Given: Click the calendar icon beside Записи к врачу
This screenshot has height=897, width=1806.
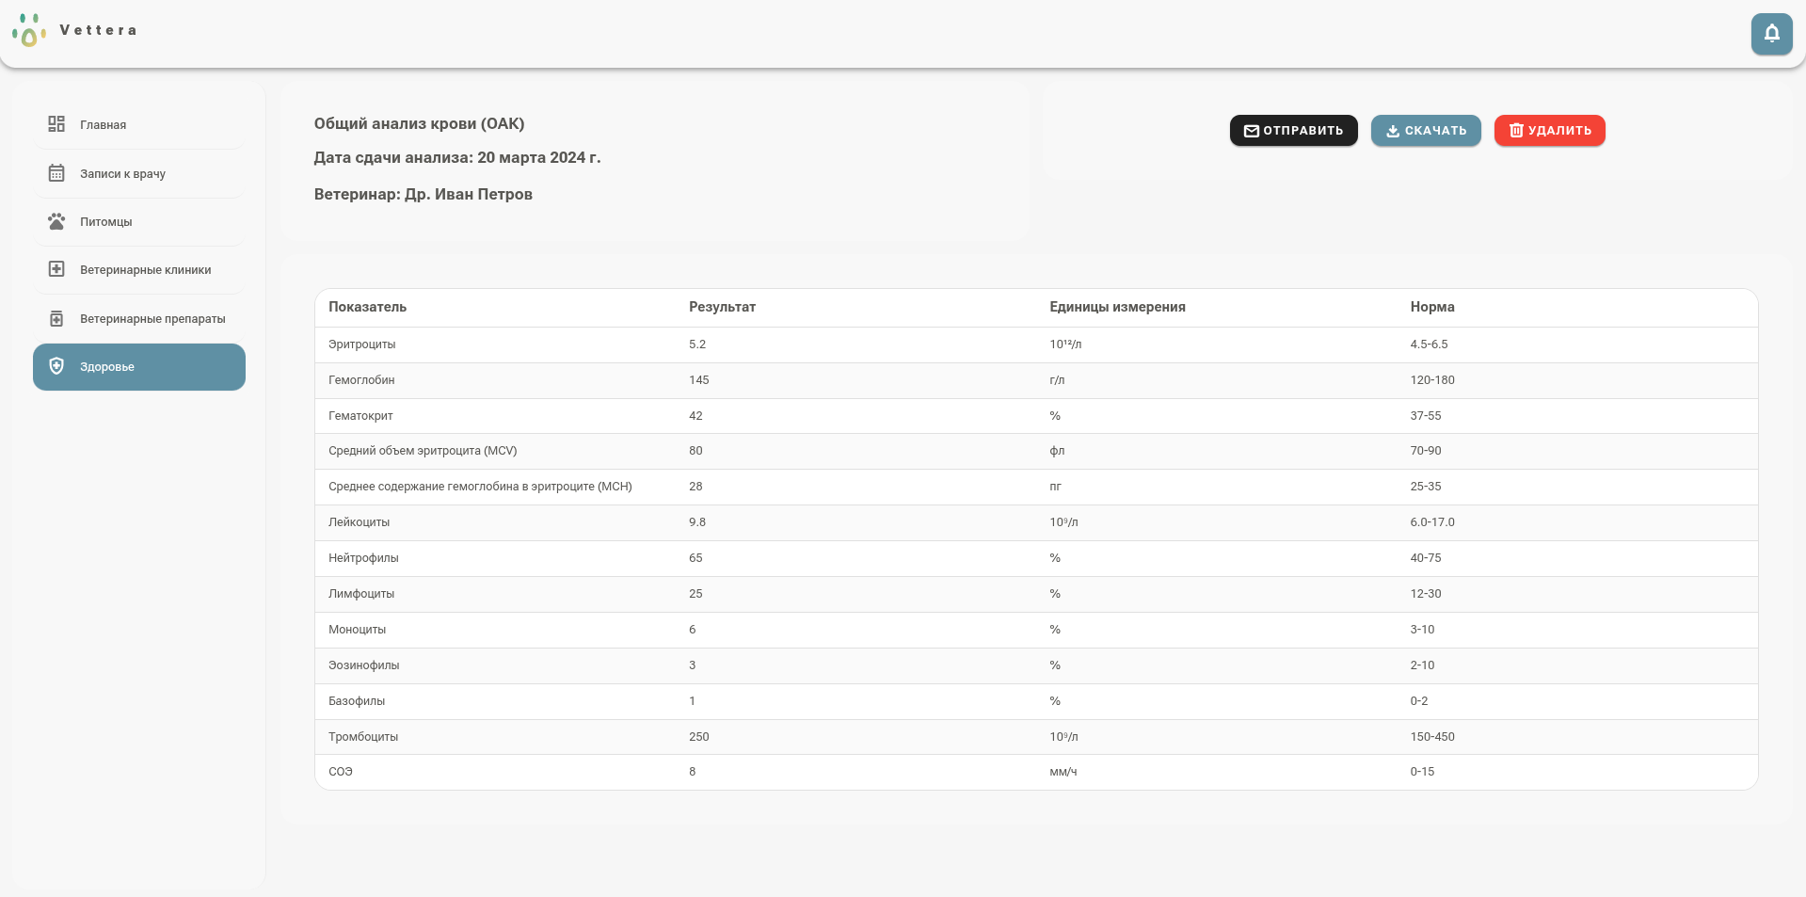Looking at the screenshot, I should pos(56,173).
